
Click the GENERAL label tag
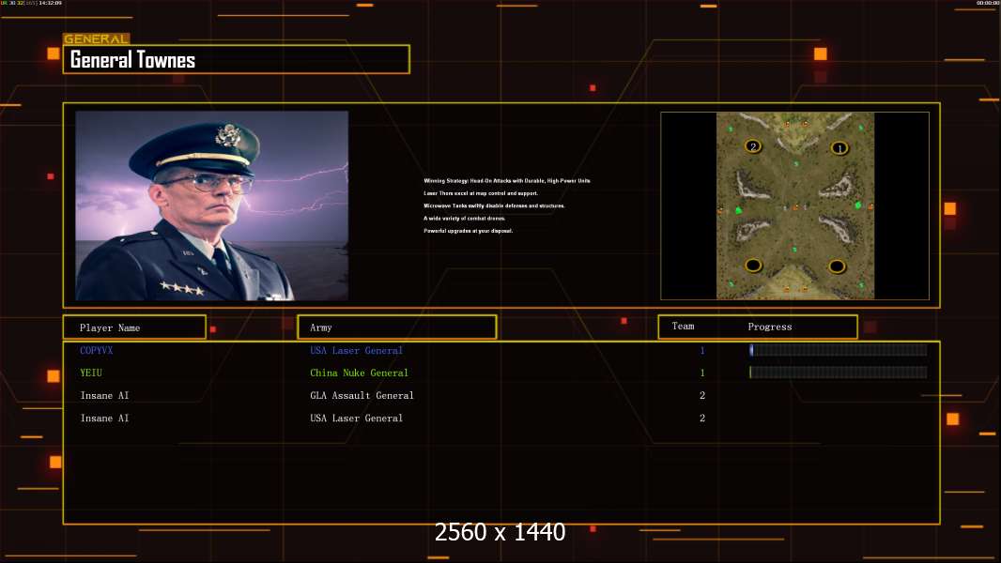[96, 38]
